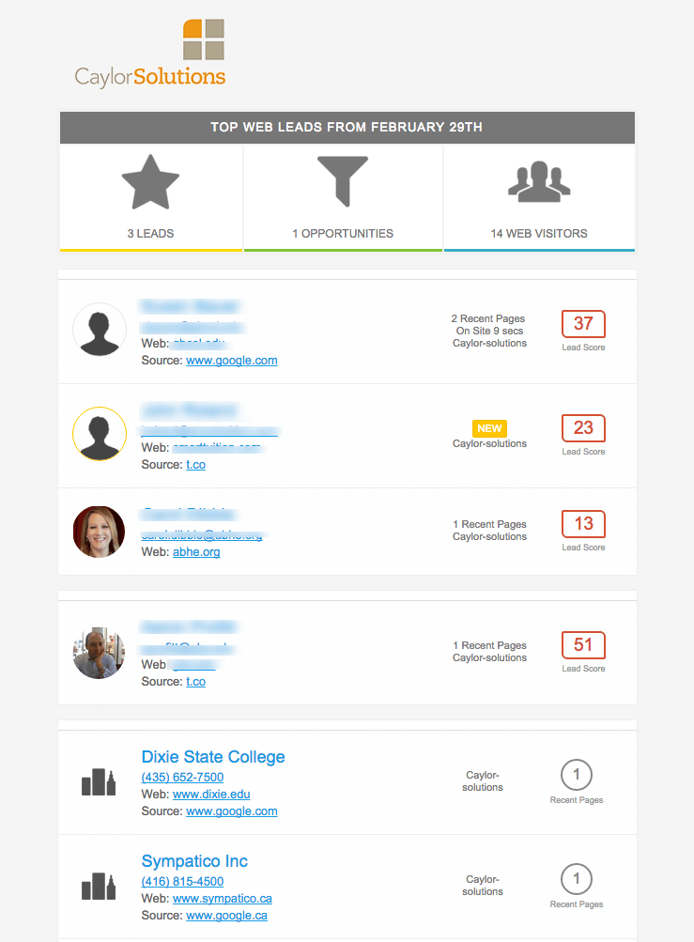Click the phone number (435) 652-7500
The image size is (694, 942).
(182, 777)
